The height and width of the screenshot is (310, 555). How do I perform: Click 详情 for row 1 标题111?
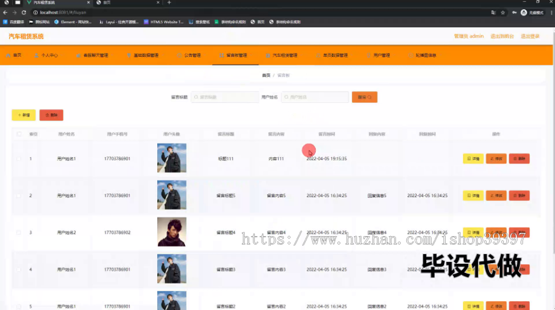pos(473,158)
